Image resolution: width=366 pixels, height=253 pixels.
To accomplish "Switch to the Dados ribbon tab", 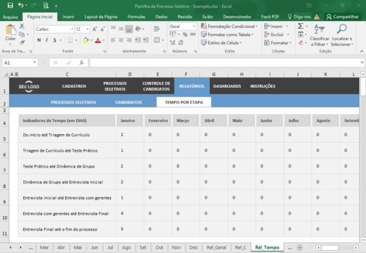I will pos(161,17).
